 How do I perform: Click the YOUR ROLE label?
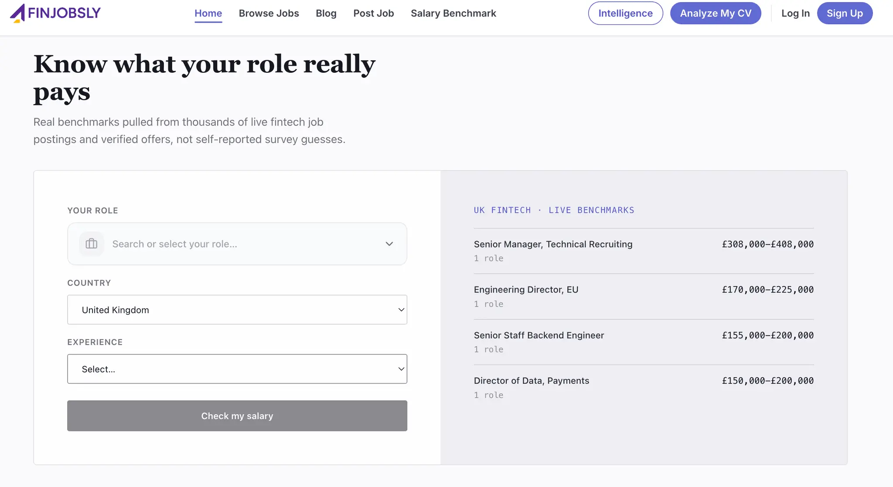pos(92,211)
